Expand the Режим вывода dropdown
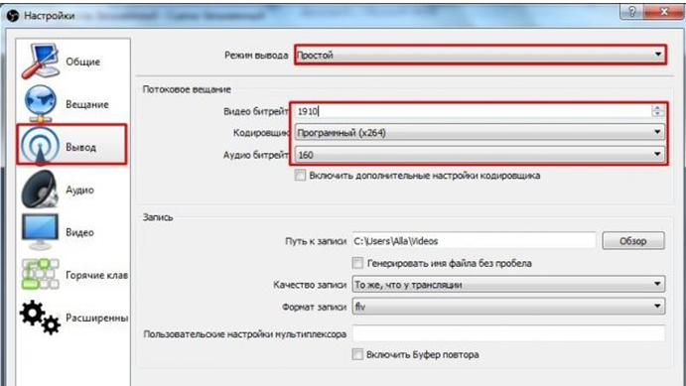Viewport: 686px width, 386px height. pyautogui.click(x=480, y=56)
